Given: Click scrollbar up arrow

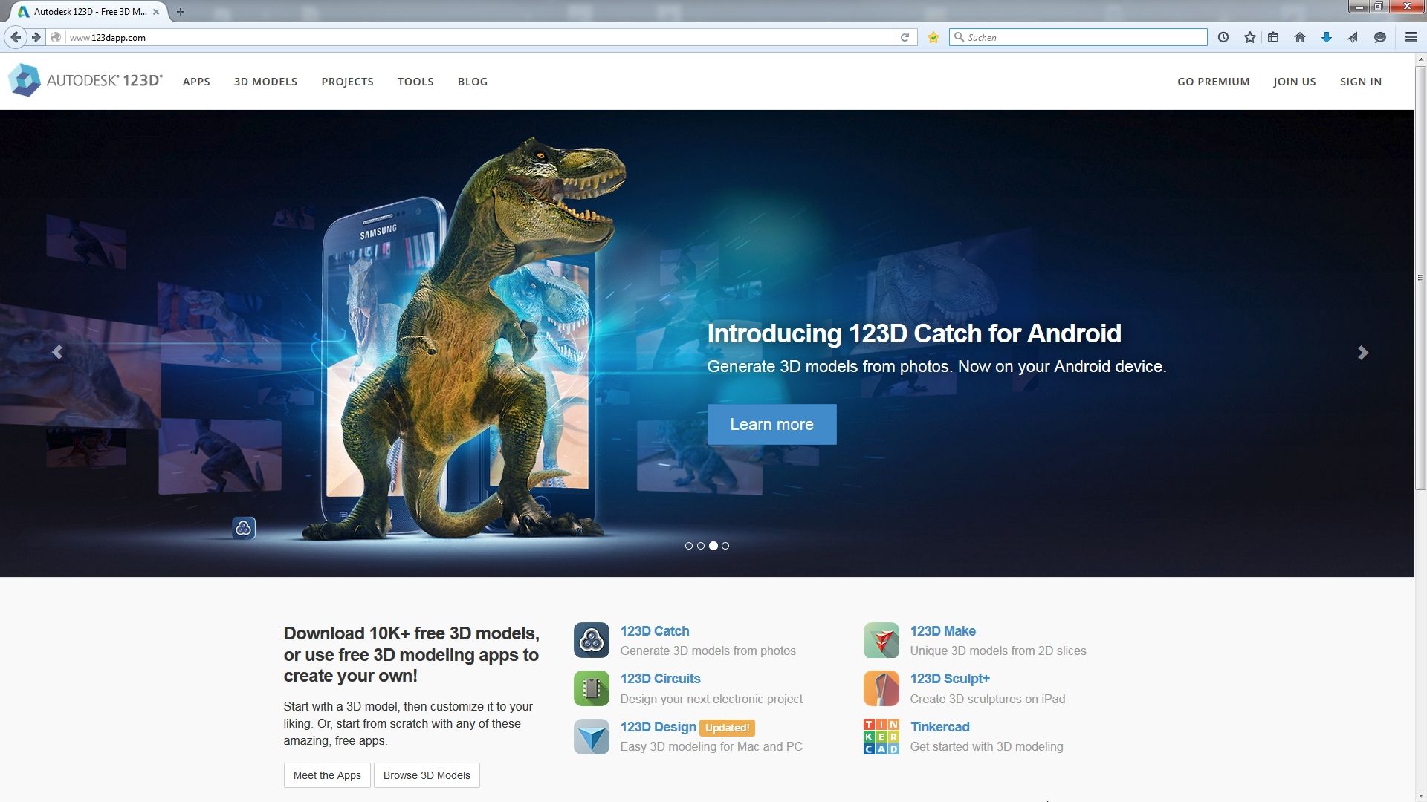Looking at the screenshot, I should (x=1420, y=58).
